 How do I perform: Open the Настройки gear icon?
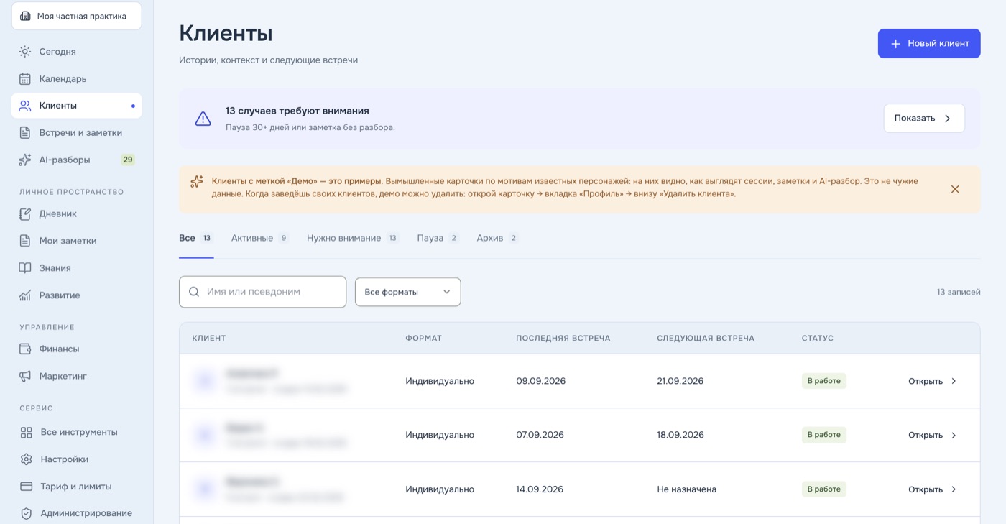[27, 459]
